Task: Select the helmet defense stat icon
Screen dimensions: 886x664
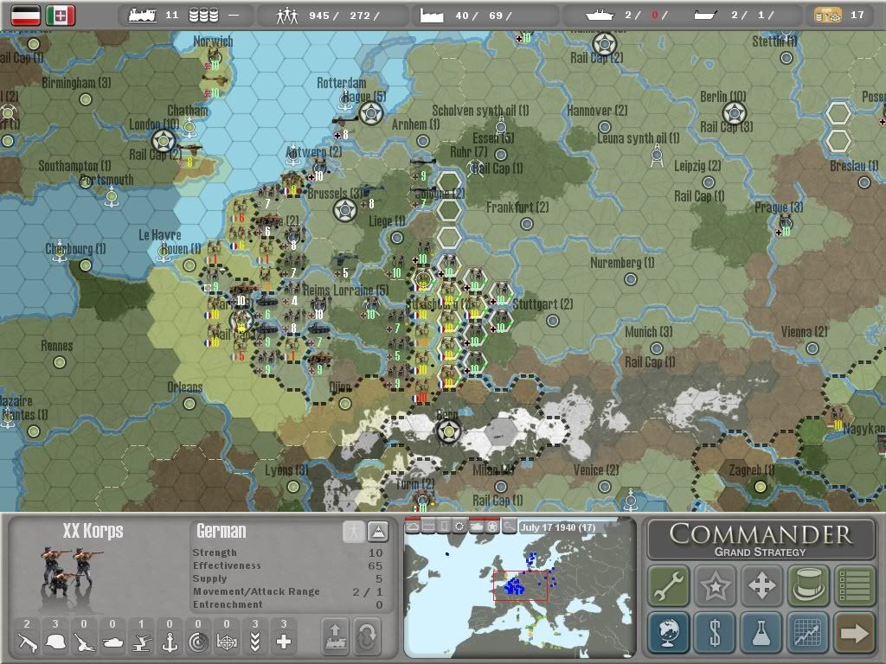Action: 55,635
